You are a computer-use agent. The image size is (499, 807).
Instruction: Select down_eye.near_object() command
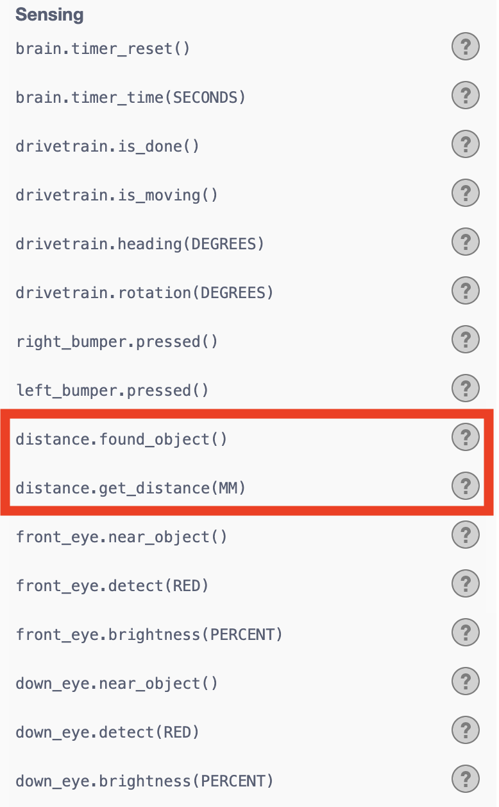[x=117, y=683]
